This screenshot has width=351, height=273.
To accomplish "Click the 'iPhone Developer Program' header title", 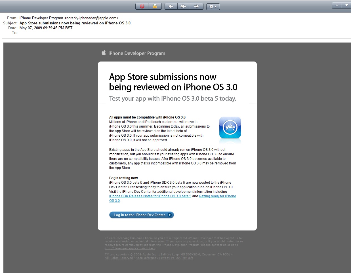I will pos(137,53).
